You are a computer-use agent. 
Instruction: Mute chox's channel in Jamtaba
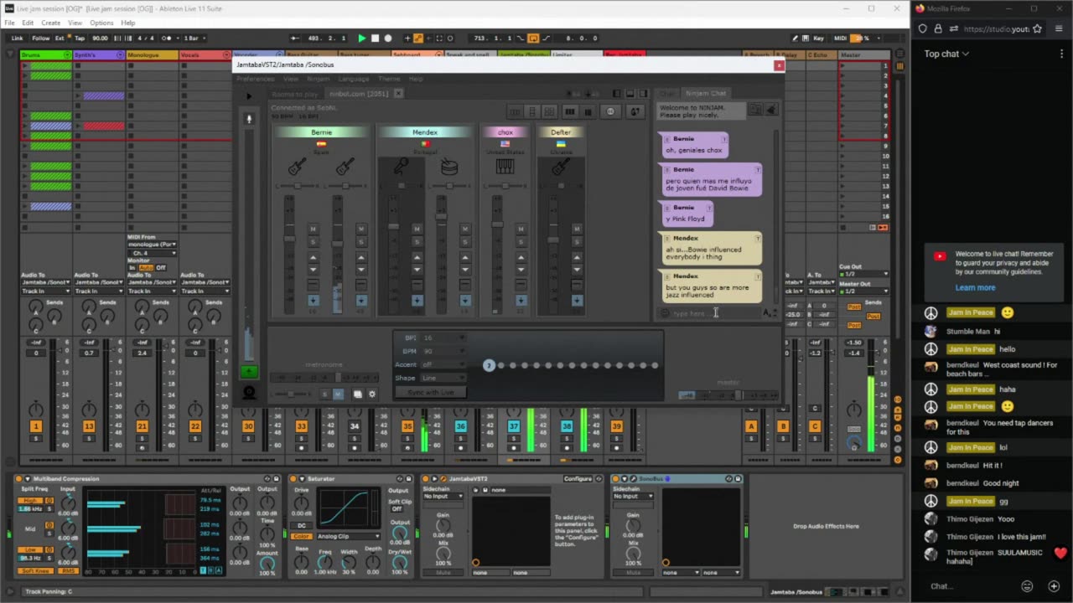point(521,229)
